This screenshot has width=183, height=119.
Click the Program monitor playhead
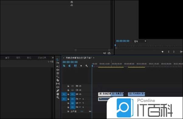(115, 45)
